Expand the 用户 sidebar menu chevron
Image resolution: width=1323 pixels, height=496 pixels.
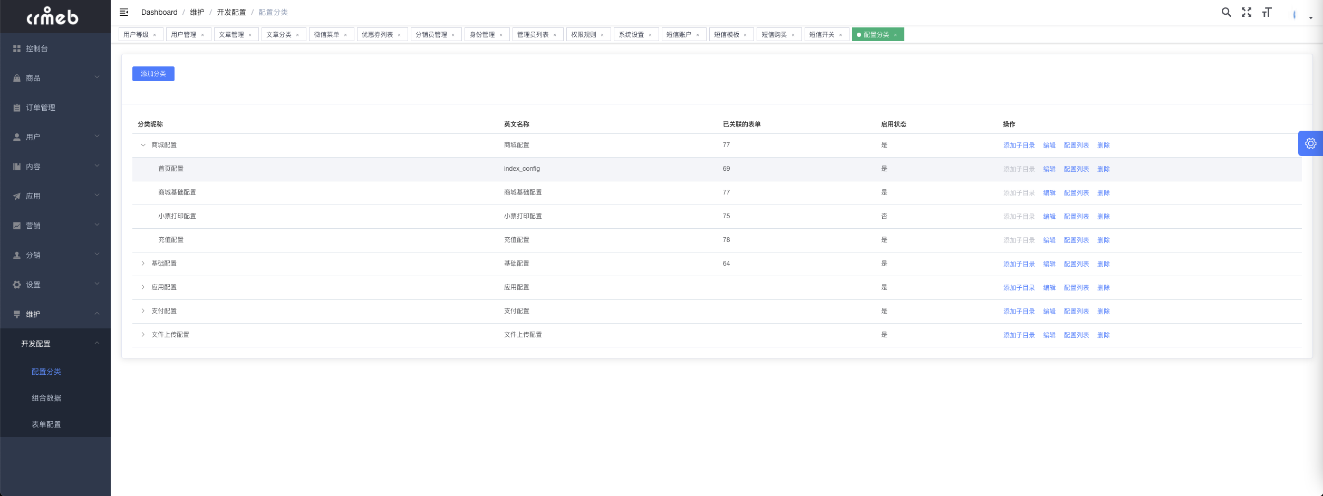tap(97, 137)
